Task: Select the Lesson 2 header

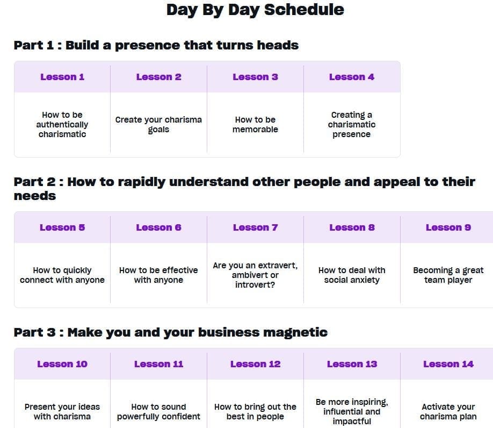Action: click(x=159, y=77)
